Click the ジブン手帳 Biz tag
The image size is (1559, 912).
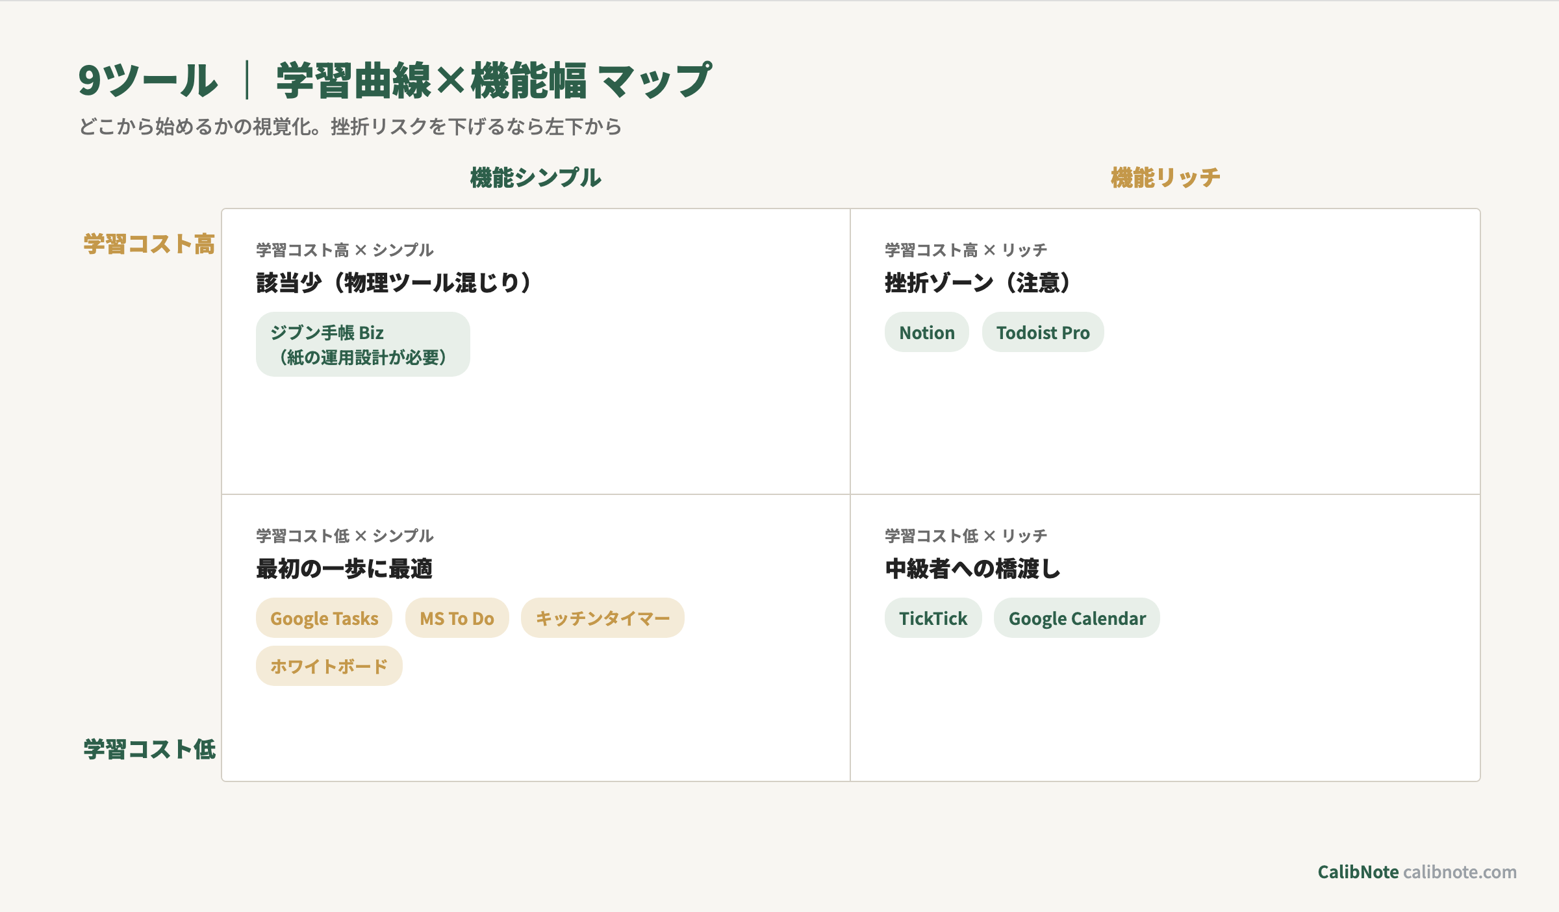coord(362,344)
